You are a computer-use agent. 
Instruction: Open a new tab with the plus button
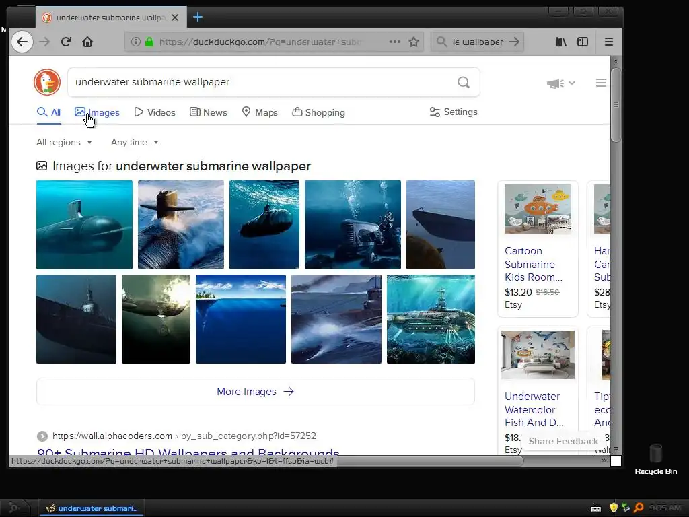click(198, 17)
